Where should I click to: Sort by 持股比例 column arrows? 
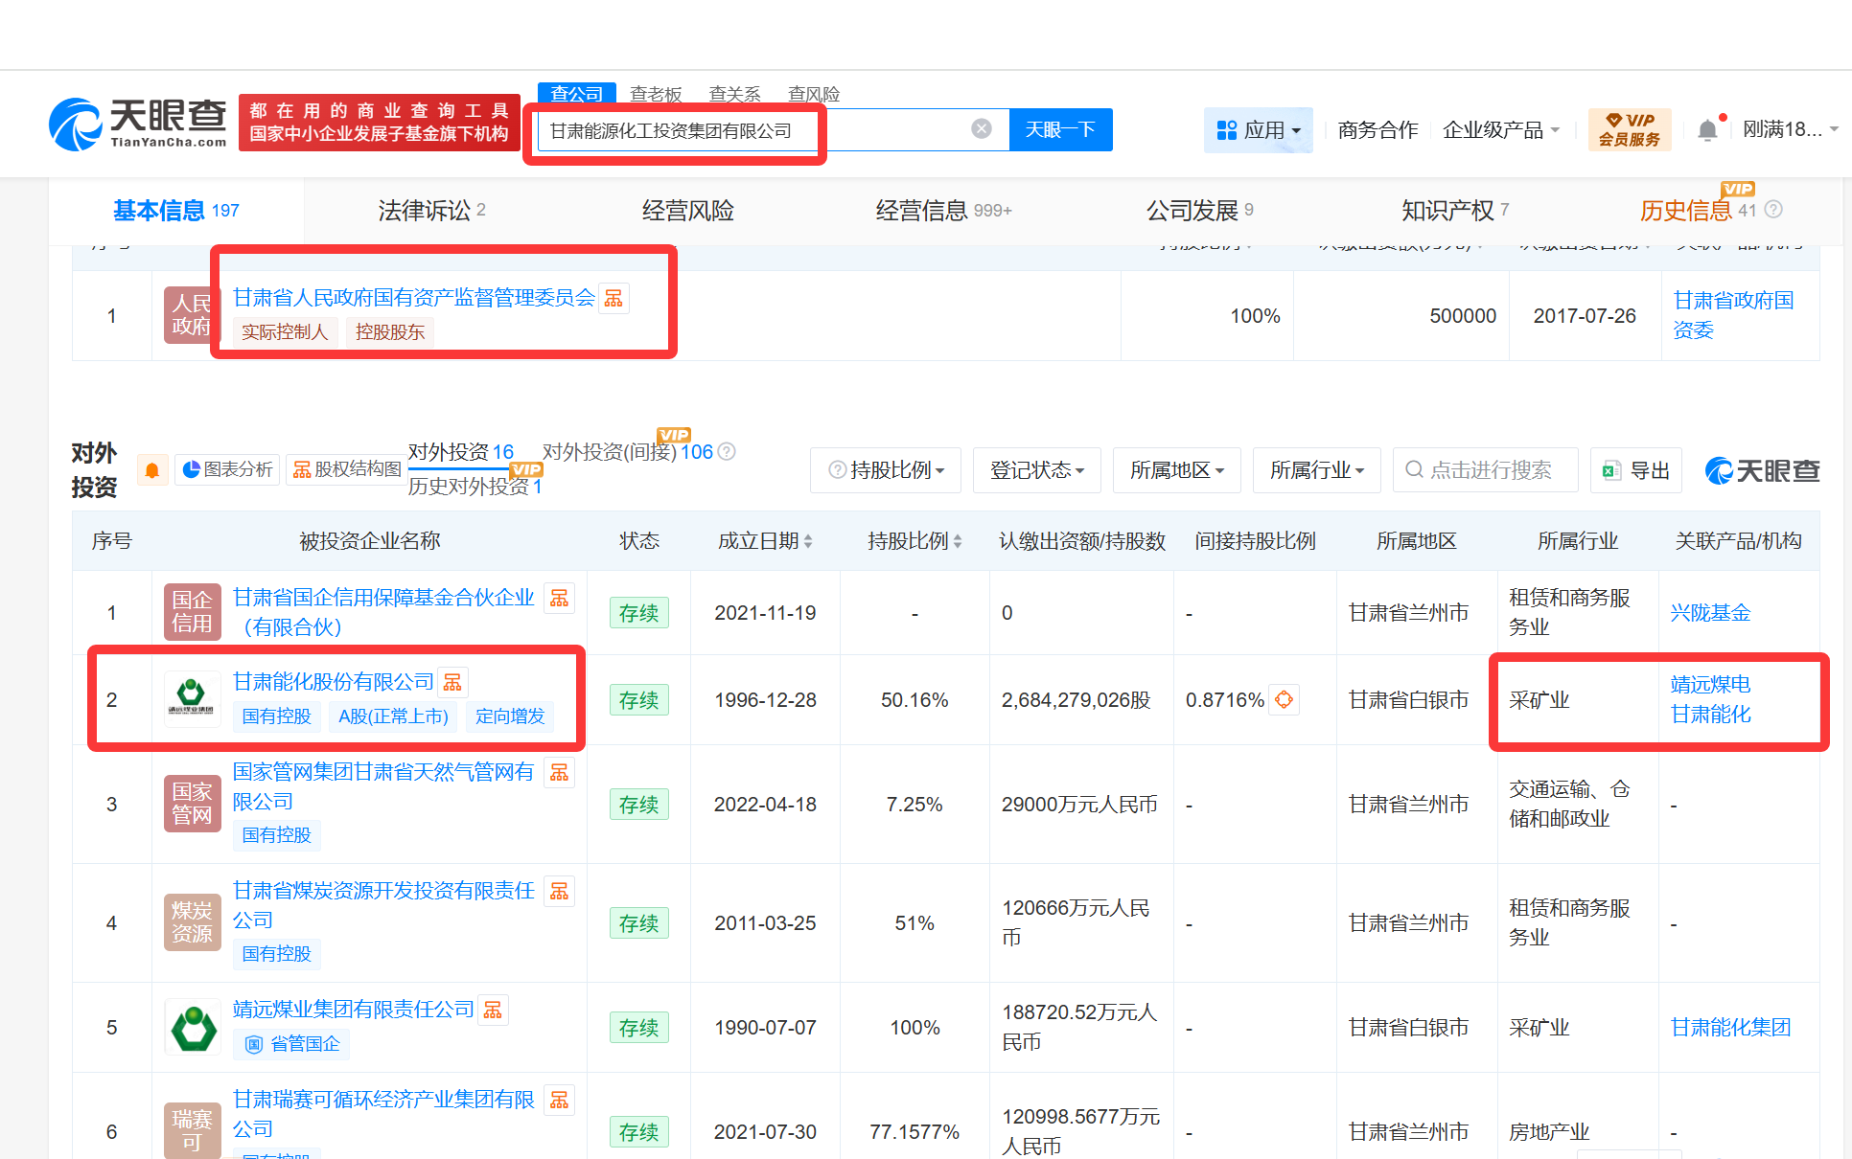958,541
